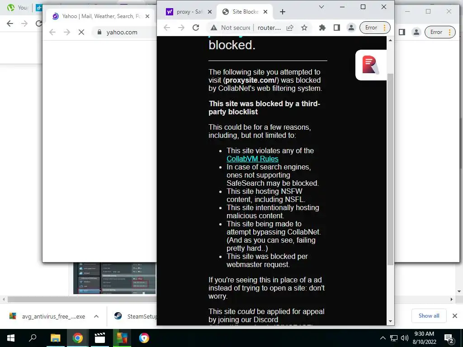Show hidden tray icons chevron
Viewport: 463px width, 347px height.
[x=383, y=338]
